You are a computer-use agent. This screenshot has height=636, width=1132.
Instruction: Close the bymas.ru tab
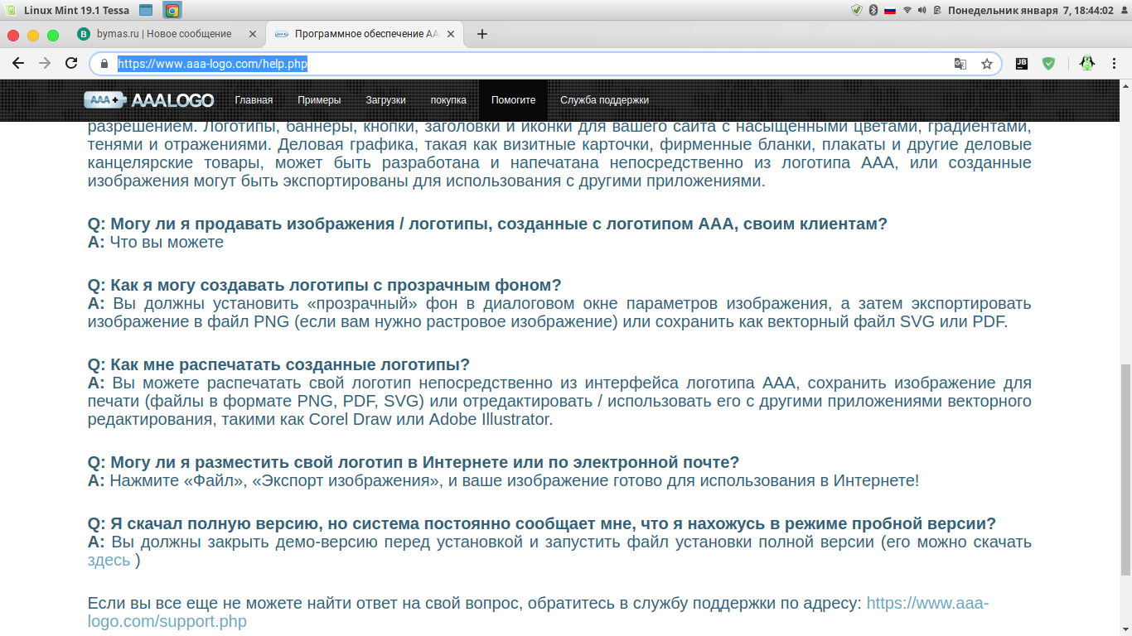[254, 34]
